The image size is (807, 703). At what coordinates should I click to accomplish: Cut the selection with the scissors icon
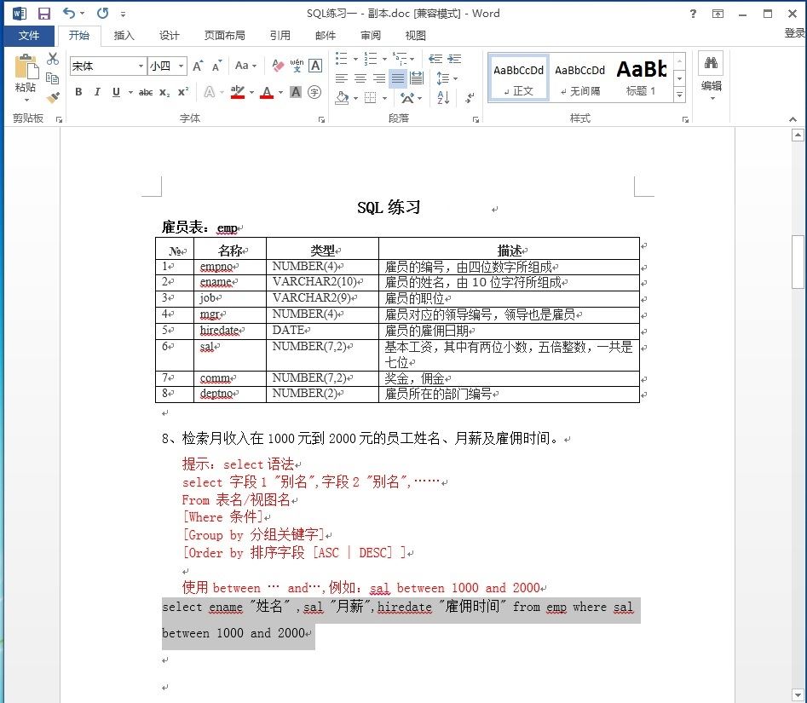(53, 58)
